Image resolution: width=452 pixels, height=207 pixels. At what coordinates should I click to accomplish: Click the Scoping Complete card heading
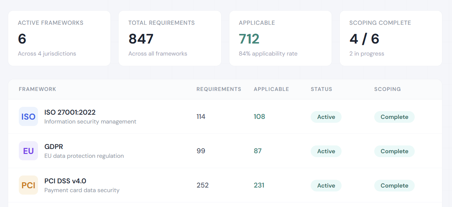click(380, 23)
